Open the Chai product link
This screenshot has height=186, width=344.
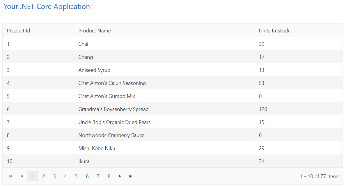pyautogui.click(x=83, y=44)
